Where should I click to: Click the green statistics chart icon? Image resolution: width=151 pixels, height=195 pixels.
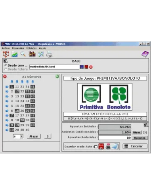click(x=15, y=54)
